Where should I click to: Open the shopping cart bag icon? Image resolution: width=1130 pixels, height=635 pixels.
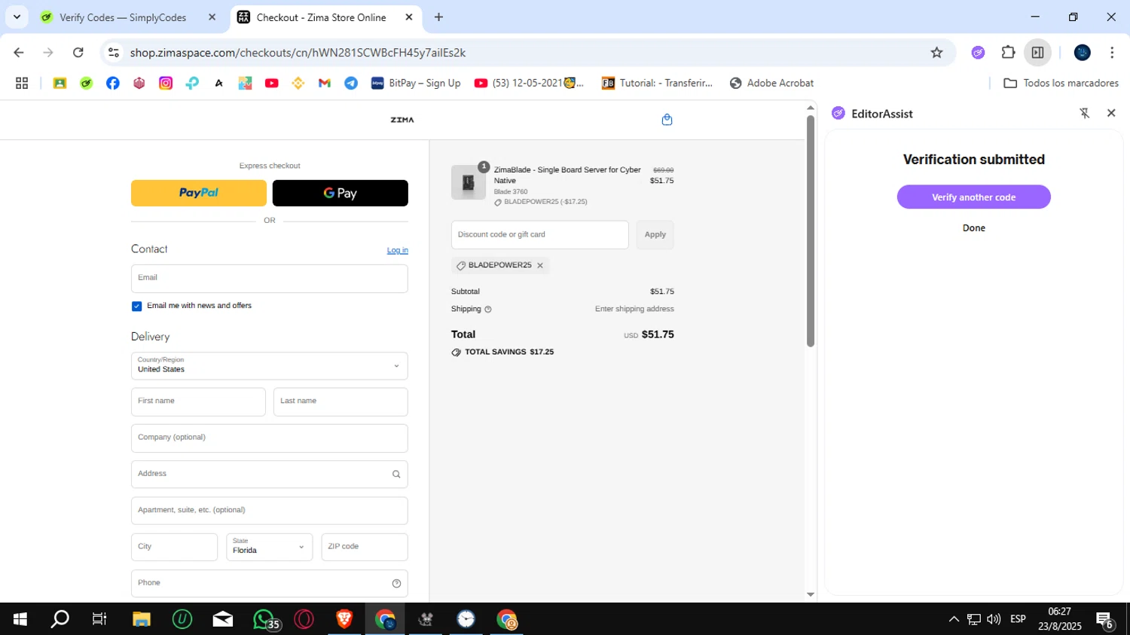coord(667,120)
